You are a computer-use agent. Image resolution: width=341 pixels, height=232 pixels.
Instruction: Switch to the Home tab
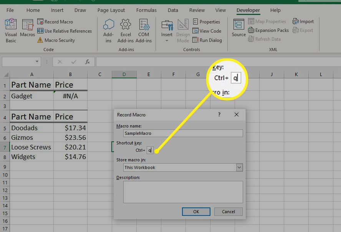pos(33,10)
